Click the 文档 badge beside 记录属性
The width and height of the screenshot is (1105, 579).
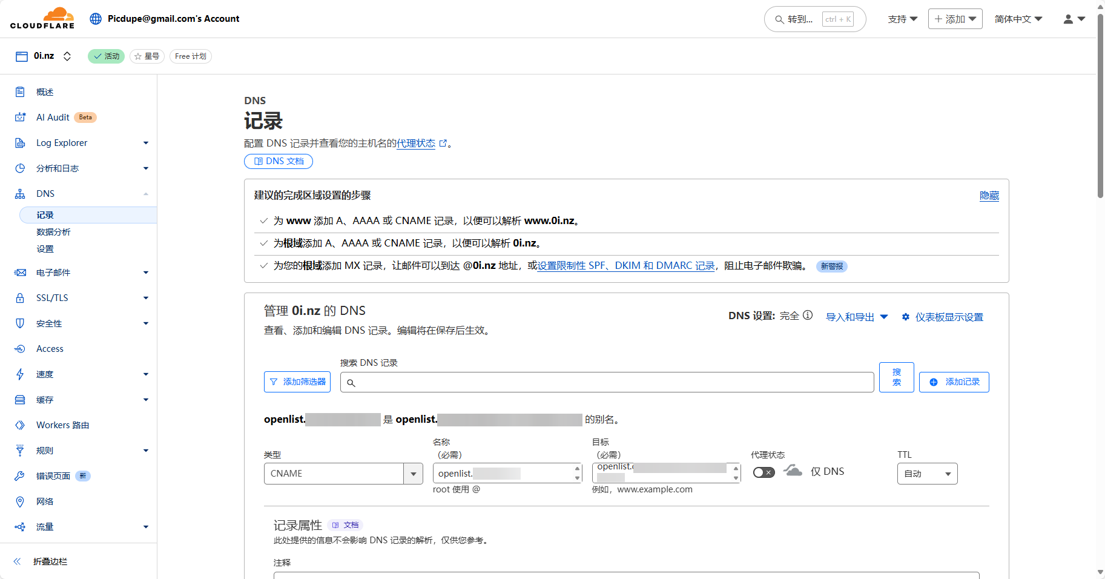click(x=346, y=525)
